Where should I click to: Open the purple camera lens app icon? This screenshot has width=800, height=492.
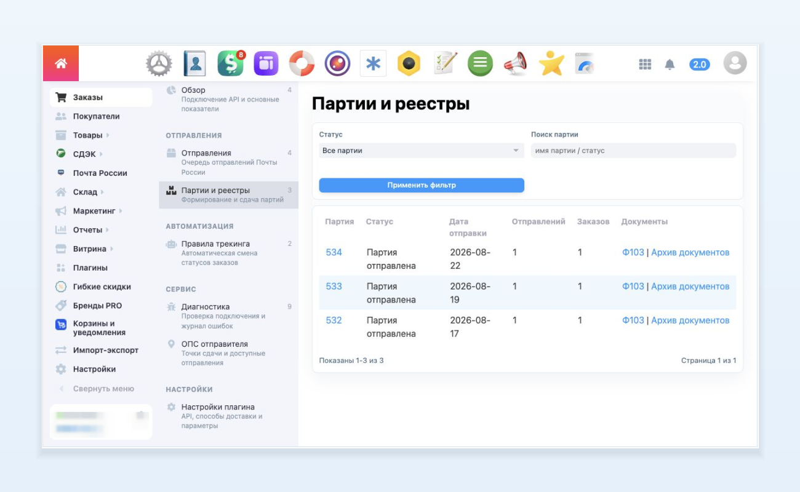tap(337, 63)
